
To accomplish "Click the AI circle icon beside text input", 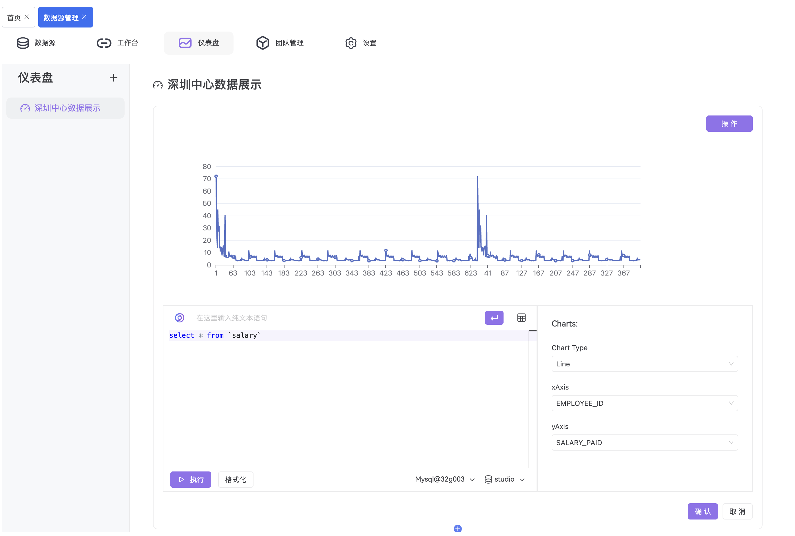I will 180,318.
